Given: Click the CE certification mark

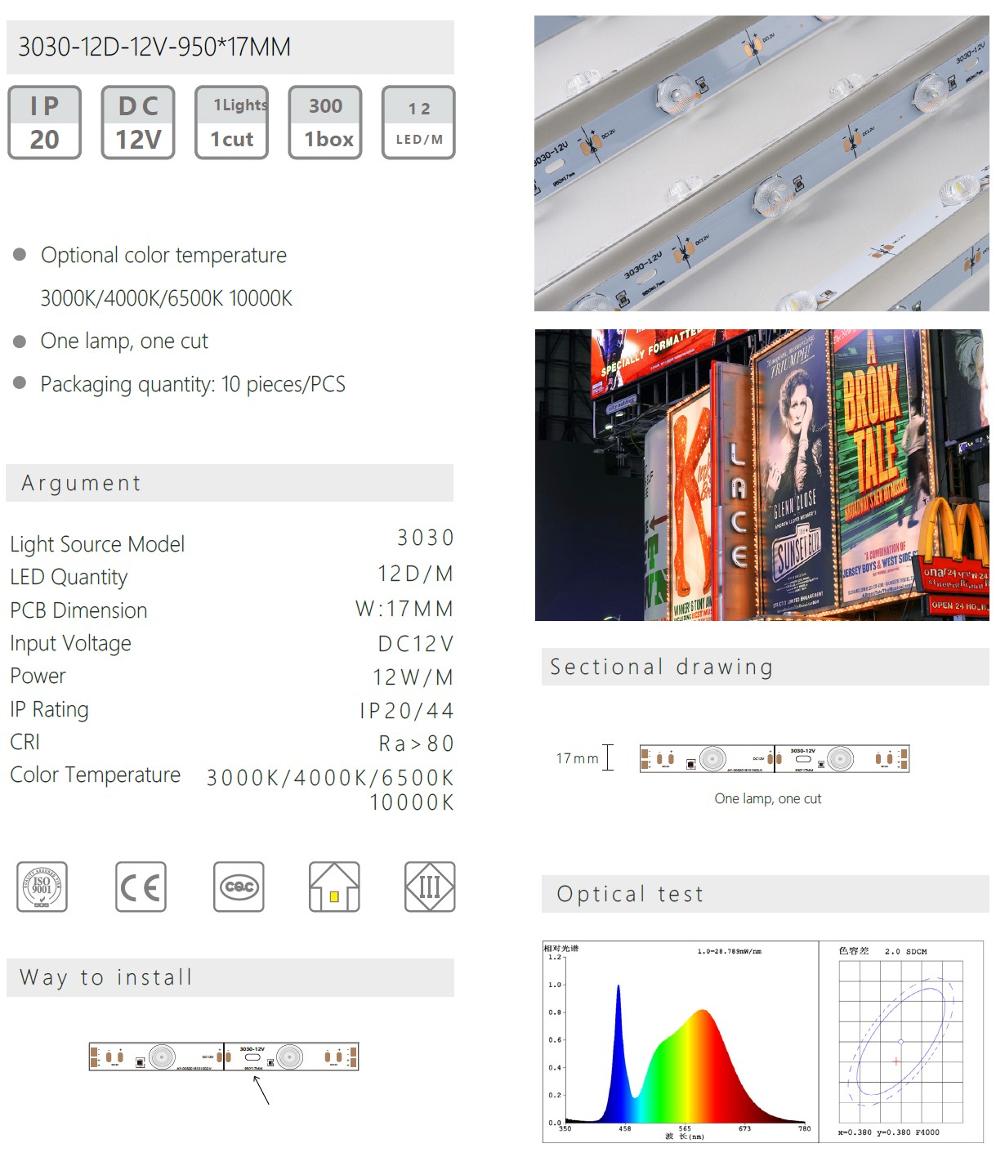Looking at the screenshot, I should (141, 887).
